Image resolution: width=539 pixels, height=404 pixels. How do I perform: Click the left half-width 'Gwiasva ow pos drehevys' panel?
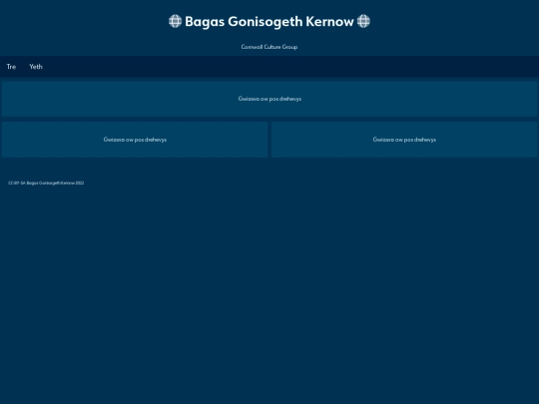click(x=135, y=140)
